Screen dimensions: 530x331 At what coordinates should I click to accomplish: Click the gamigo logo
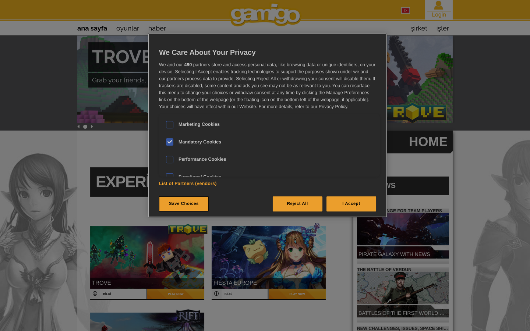pyautogui.click(x=265, y=15)
